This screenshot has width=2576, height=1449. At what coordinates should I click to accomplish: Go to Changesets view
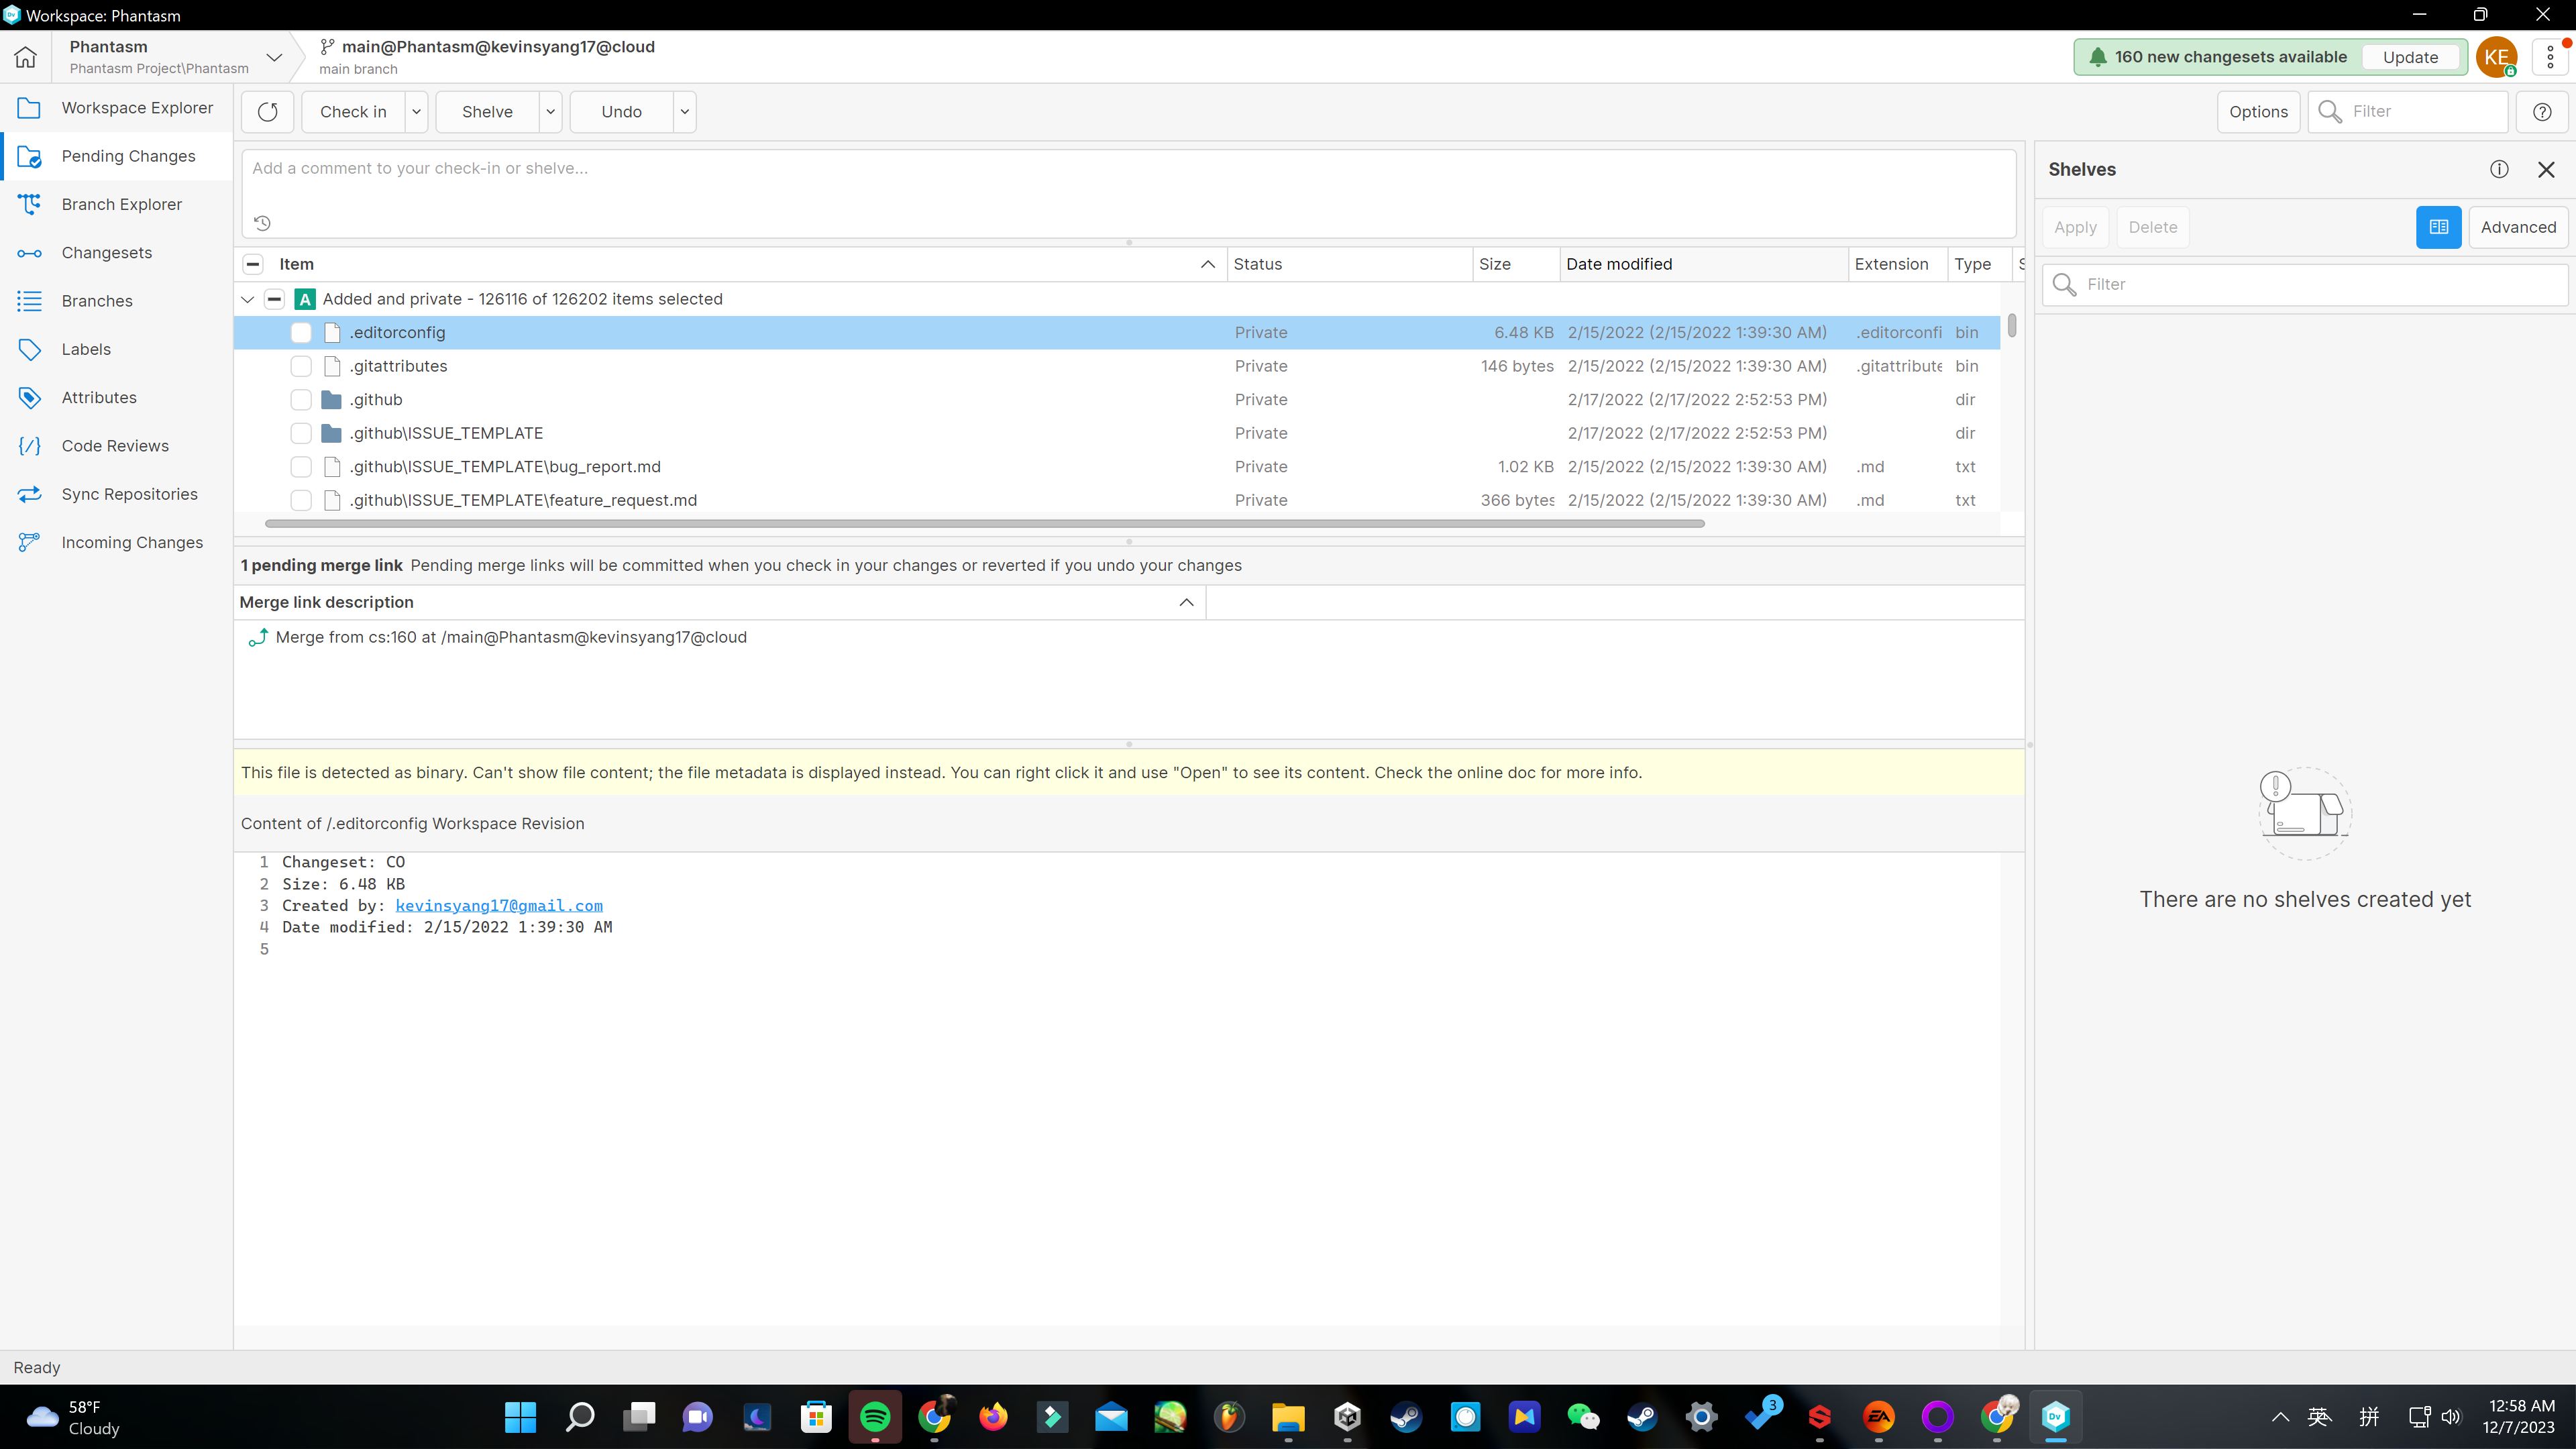point(106,253)
